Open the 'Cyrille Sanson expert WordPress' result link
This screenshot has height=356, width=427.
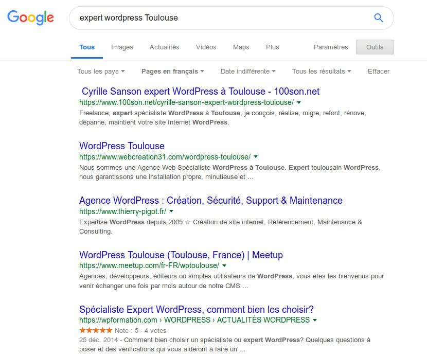pos(198,91)
